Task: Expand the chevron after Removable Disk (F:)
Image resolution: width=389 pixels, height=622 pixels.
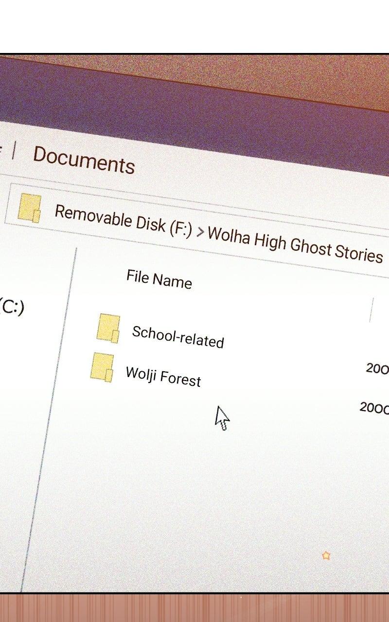Action: coord(200,231)
